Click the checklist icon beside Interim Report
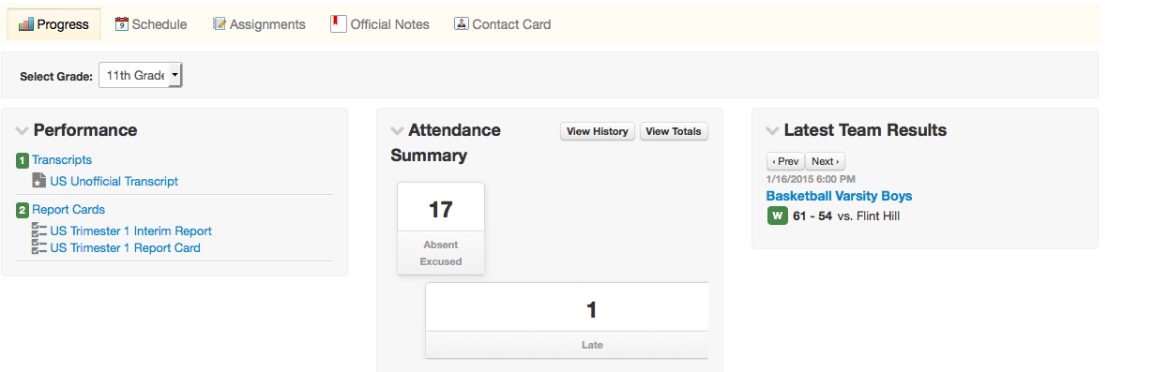The height and width of the screenshot is (372, 1154). coord(39,231)
